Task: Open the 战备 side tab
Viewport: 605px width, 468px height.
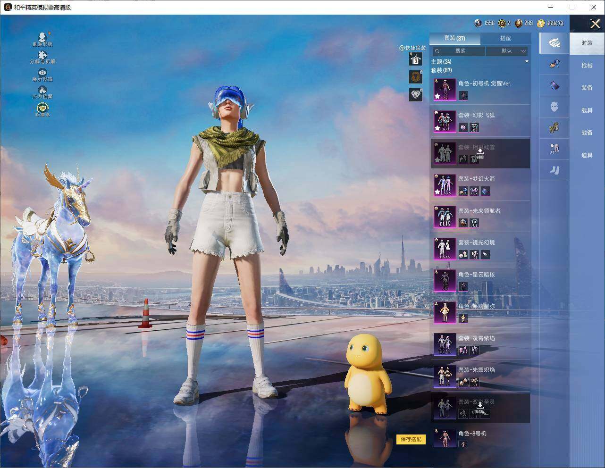Action: click(x=587, y=133)
